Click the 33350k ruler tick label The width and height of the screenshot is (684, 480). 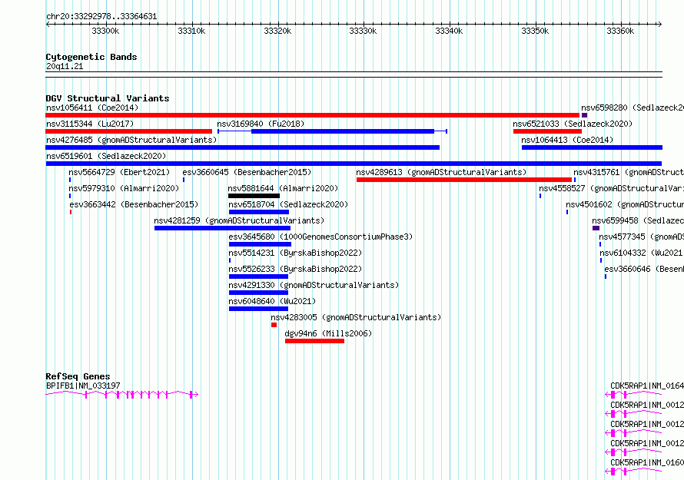coord(535,31)
